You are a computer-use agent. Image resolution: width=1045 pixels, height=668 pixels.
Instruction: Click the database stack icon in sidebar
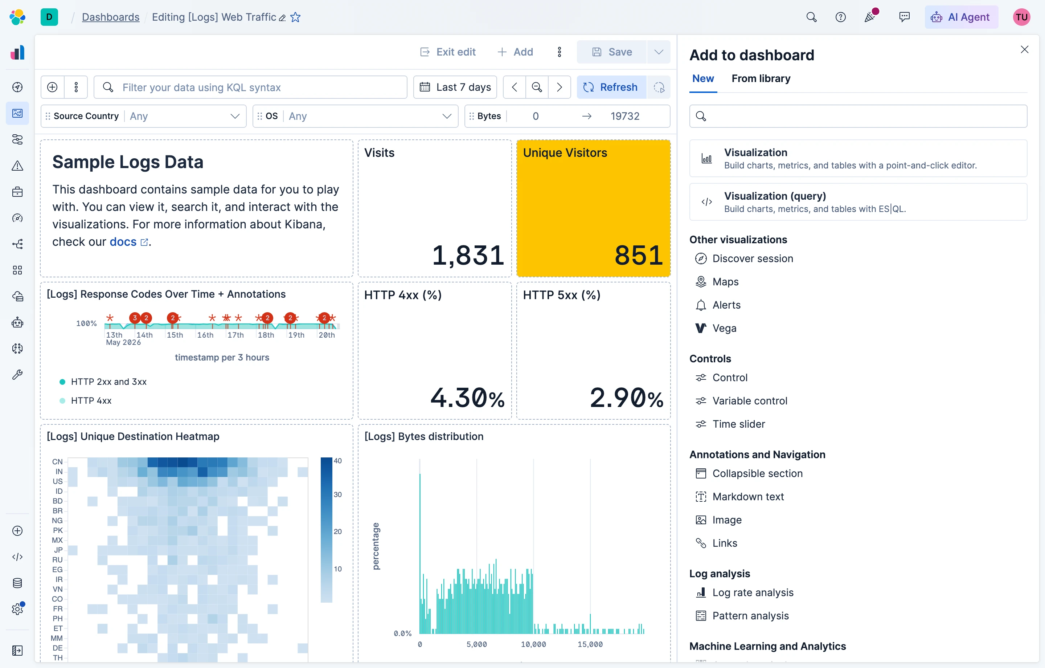[x=17, y=583]
